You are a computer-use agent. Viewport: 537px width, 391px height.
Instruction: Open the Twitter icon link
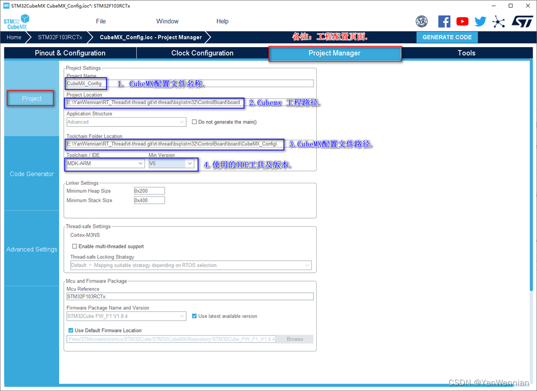(480, 22)
